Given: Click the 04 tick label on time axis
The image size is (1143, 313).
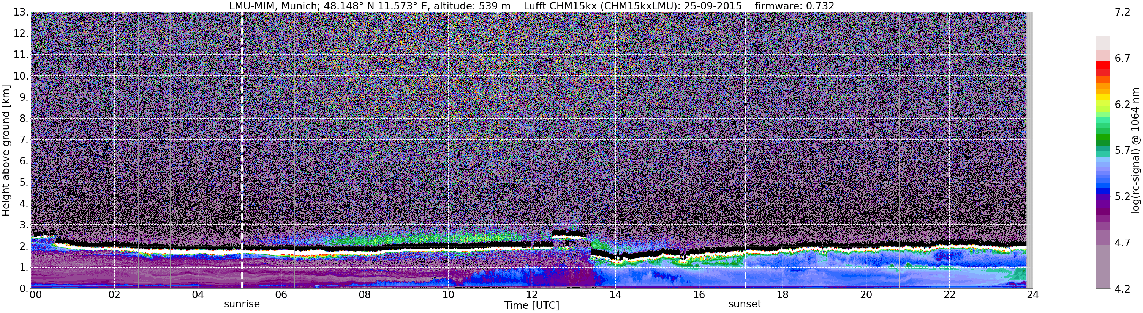Looking at the screenshot, I should 198,295.
